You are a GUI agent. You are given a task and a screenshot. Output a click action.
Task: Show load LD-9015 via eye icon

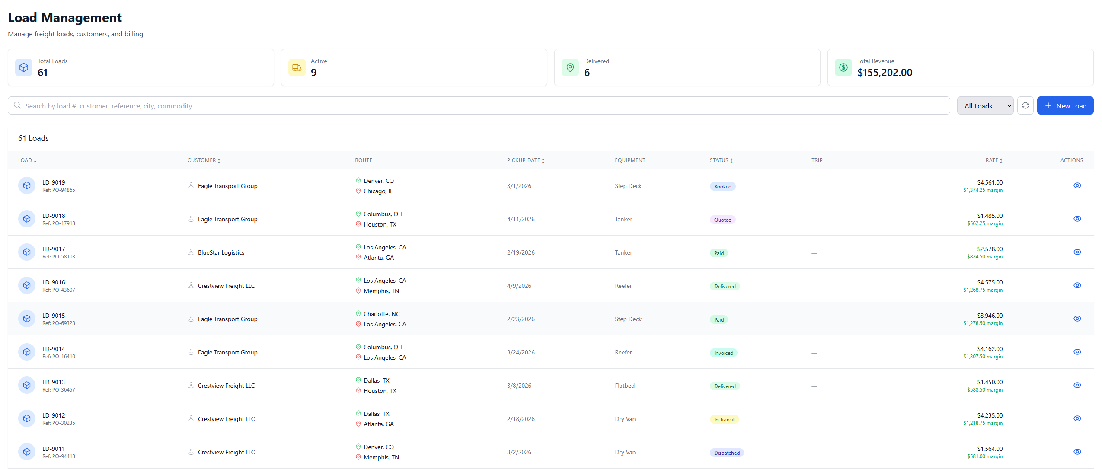coord(1077,319)
